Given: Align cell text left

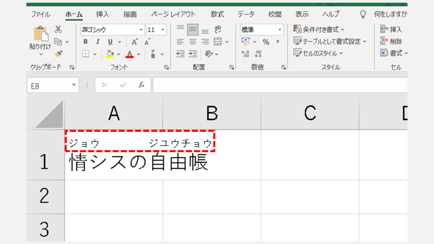Looking at the screenshot, I should click(x=180, y=42).
